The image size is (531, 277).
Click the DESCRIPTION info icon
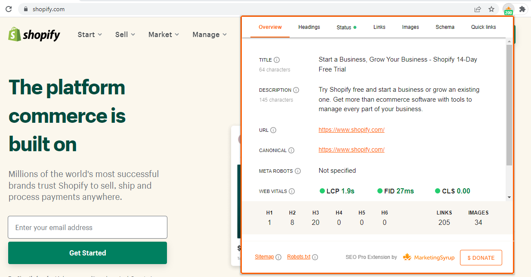(296, 90)
